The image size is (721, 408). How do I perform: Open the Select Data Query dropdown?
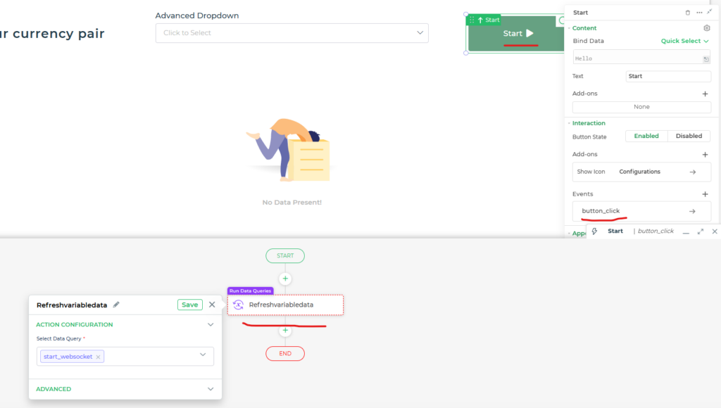point(203,357)
